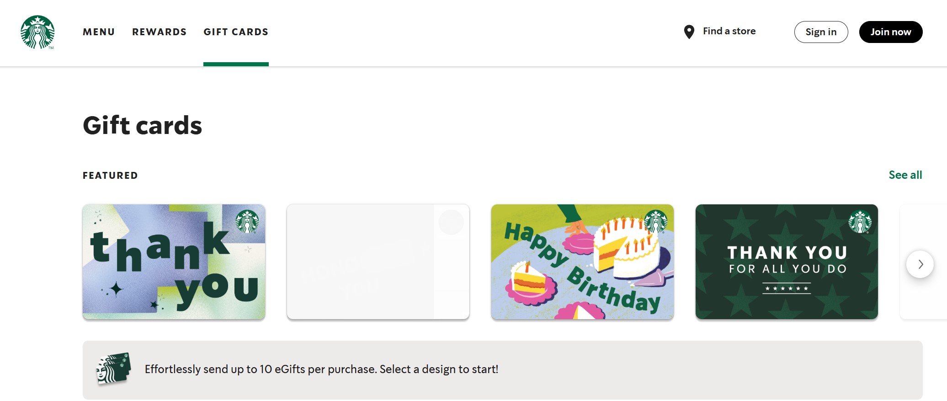Open the See all featured cards link

905,175
